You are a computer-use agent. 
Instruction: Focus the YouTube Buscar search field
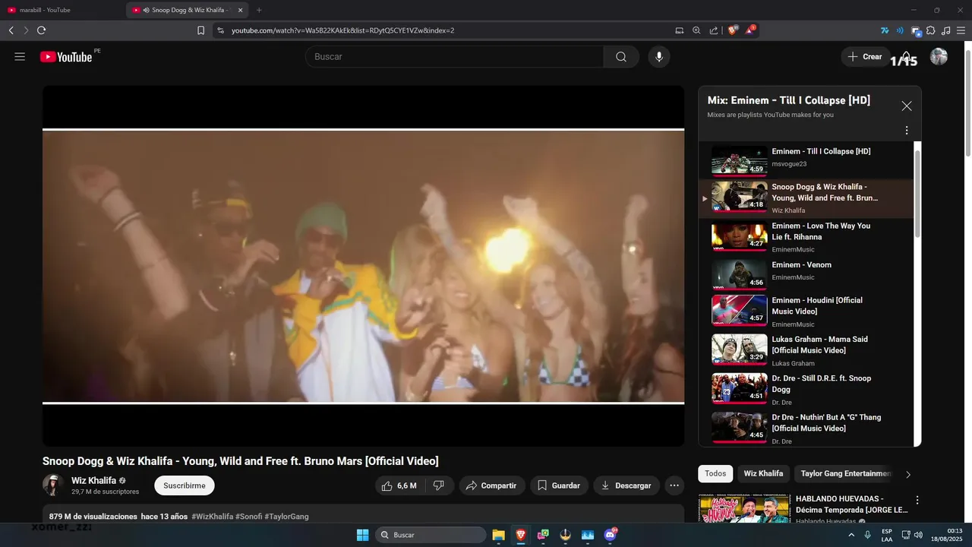tap(454, 57)
